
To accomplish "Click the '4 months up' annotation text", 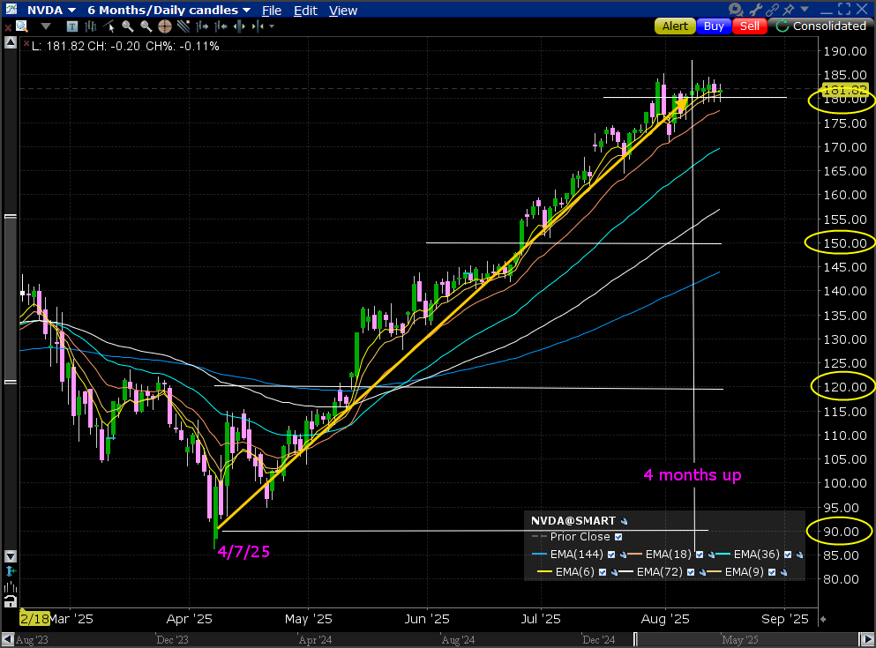I will 693,475.
